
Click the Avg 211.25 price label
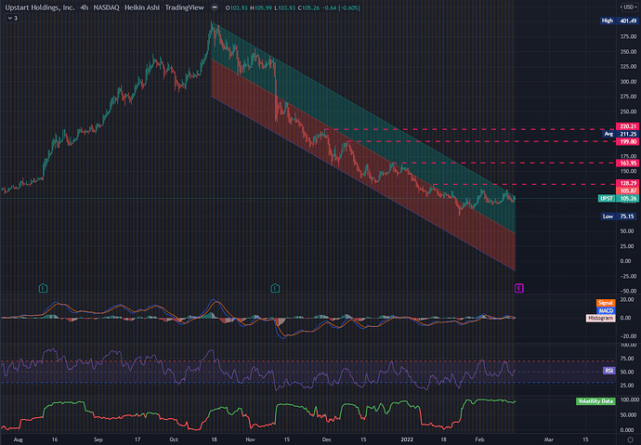coord(621,134)
